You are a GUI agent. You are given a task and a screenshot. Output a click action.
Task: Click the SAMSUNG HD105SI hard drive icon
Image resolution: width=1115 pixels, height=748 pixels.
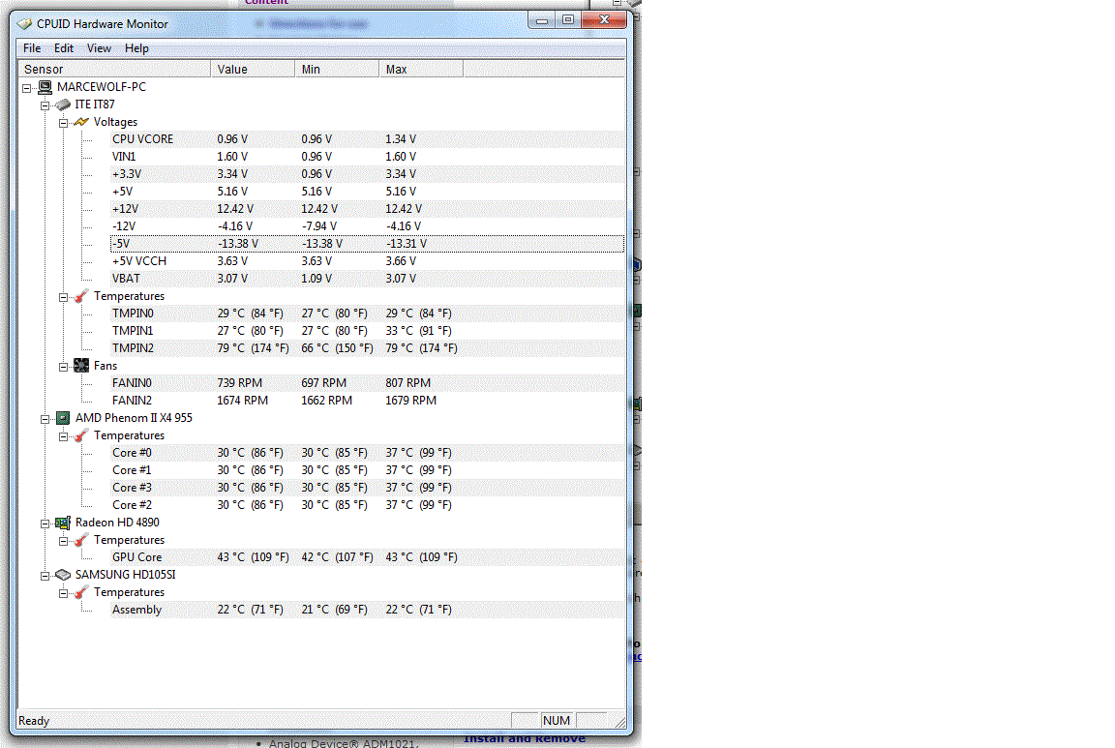(63, 575)
